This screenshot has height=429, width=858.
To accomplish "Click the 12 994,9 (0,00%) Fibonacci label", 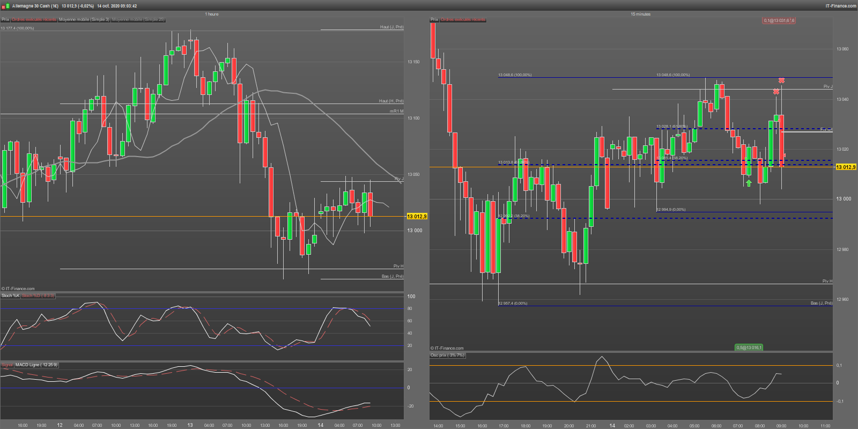I will (x=671, y=210).
